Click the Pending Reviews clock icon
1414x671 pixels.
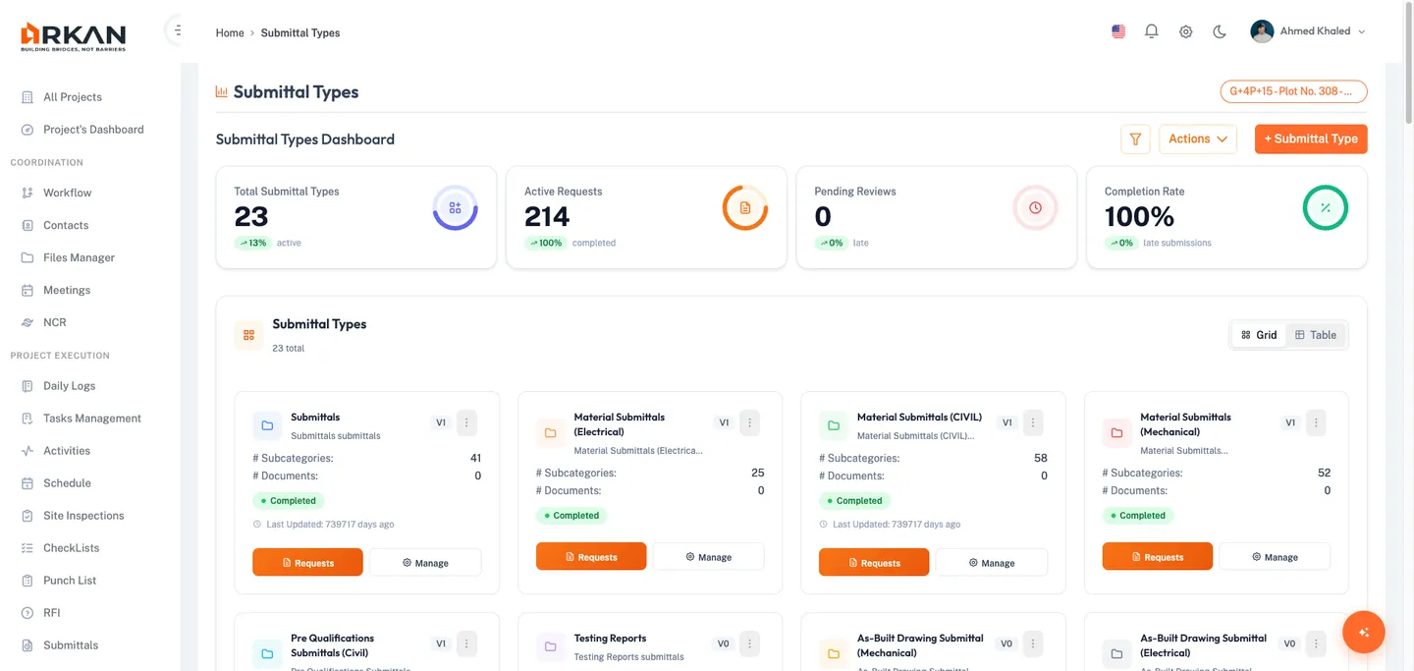(x=1035, y=208)
